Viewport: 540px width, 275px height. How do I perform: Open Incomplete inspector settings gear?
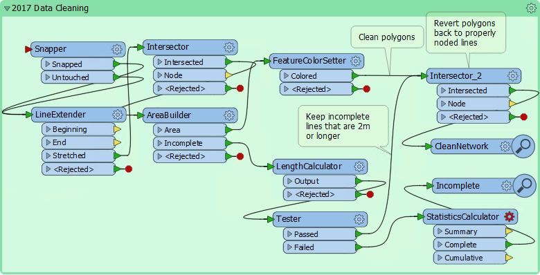point(506,186)
